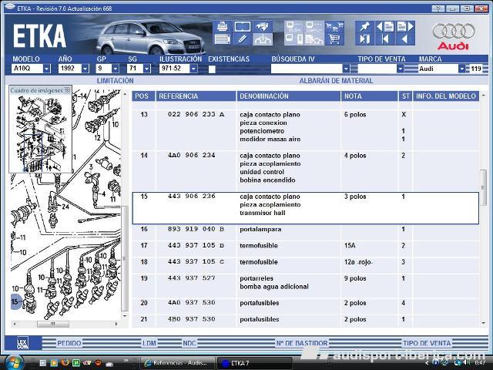Open the parts list lines icon

pyautogui.click(x=223, y=39)
